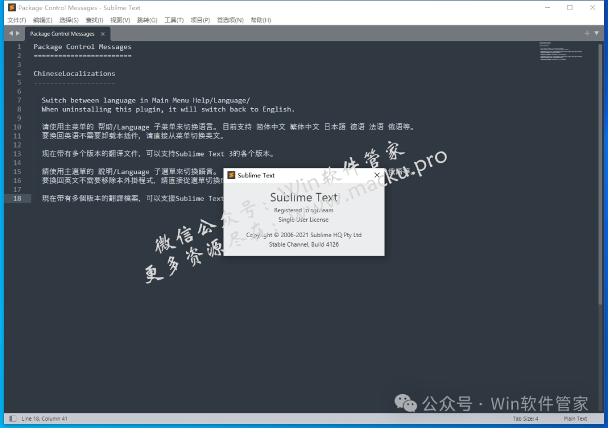Viewport: 608px width, 428px height.
Task: Open the Tab Size: 4 selector
Action: (x=525, y=418)
